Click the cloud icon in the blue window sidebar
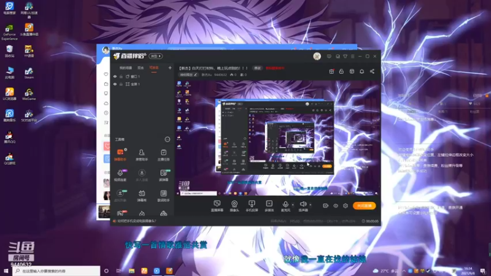The image size is (491, 276). [x=106, y=103]
